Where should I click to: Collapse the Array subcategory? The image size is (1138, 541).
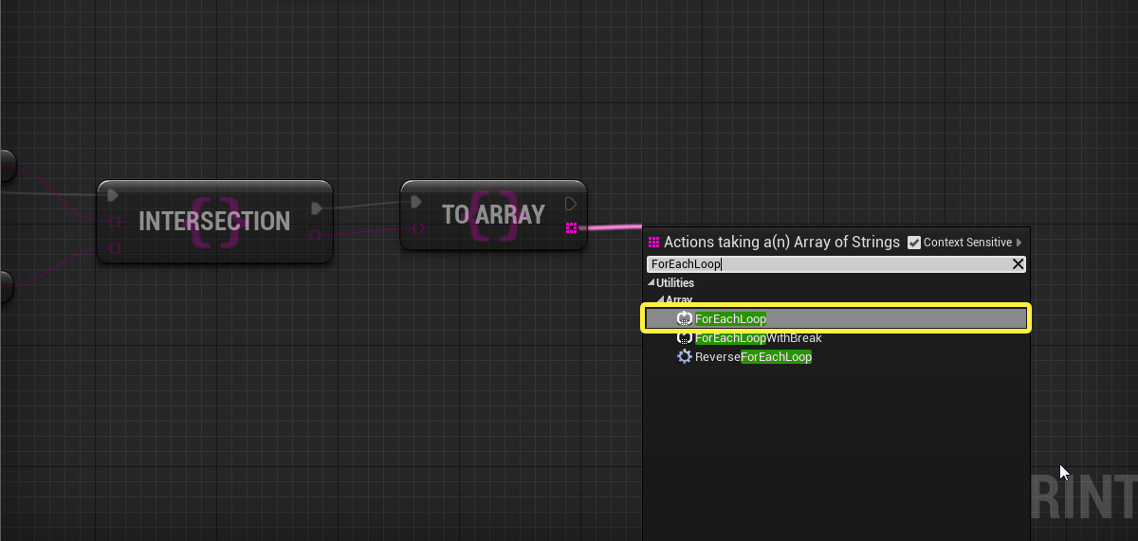(x=663, y=300)
